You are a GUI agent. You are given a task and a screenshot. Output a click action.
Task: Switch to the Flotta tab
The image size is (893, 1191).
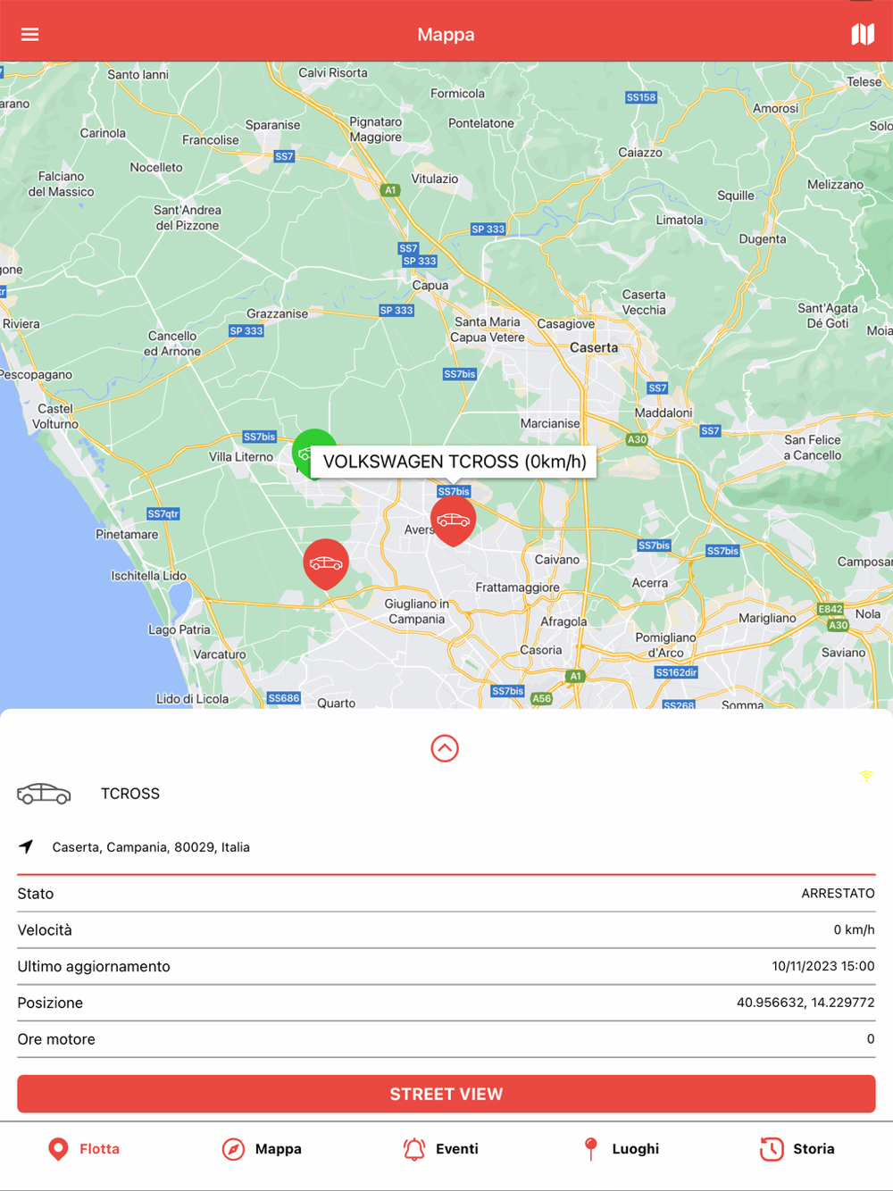pyautogui.click(x=84, y=1149)
